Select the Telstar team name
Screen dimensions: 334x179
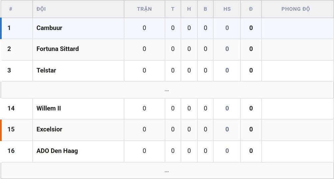coord(46,70)
